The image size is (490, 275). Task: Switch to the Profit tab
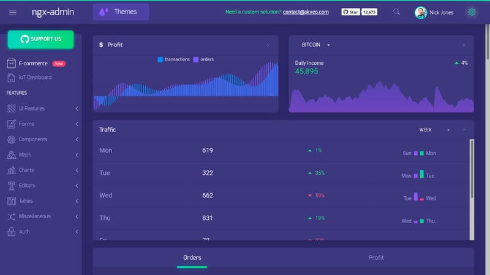click(376, 257)
